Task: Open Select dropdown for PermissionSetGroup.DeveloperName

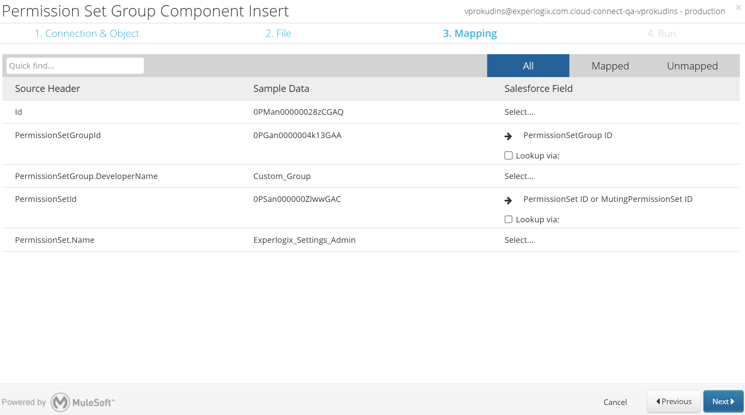Action: point(519,176)
